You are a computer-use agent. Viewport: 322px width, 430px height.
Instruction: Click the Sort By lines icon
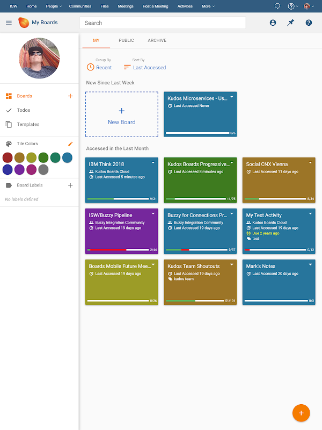127,67
